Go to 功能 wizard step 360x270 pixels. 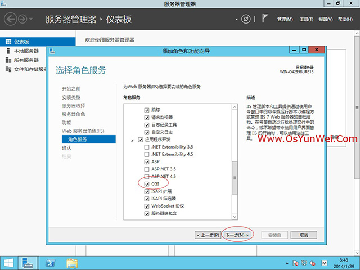coord(66,123)
